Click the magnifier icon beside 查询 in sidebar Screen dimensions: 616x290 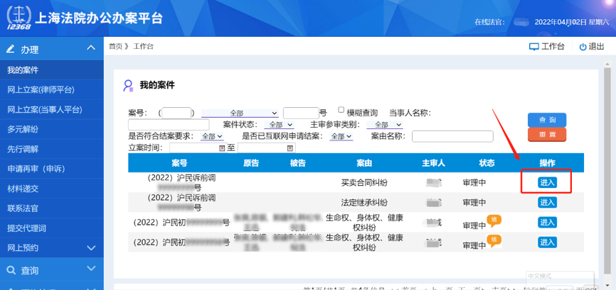click(x=12, y=270)
